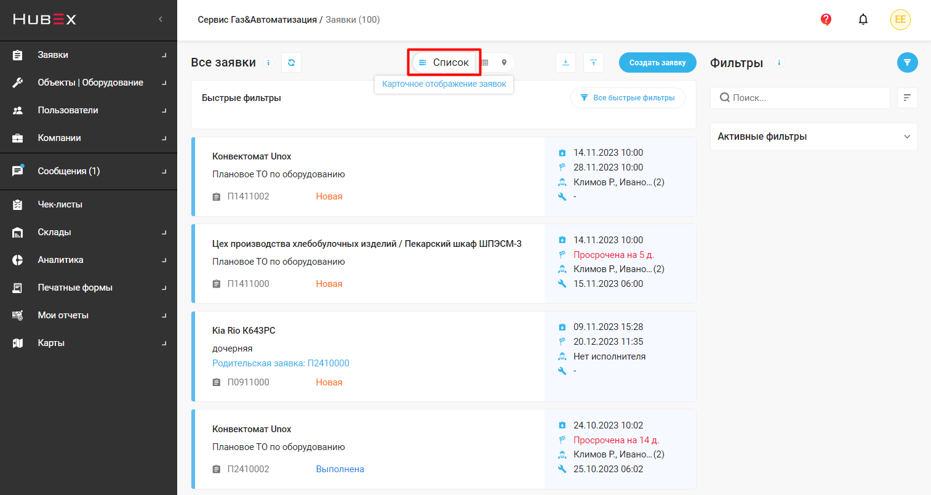Open Объекты | Оборудование in sidebar
Image resolution: width=931 pixels, height=495 pixels.
pyautogui.click(x=89, y=82)
